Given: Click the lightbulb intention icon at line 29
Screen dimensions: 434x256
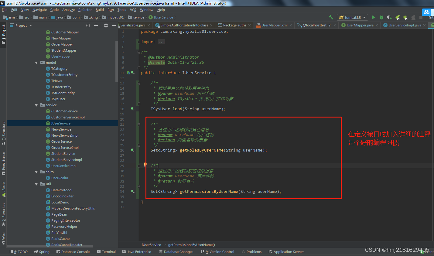Looking at the screenshot, I should pos(145,165).
